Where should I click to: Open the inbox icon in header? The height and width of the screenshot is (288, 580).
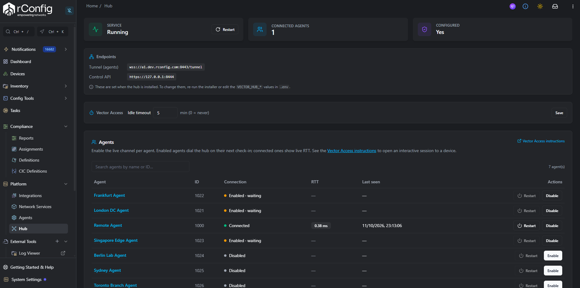[555, 6]
